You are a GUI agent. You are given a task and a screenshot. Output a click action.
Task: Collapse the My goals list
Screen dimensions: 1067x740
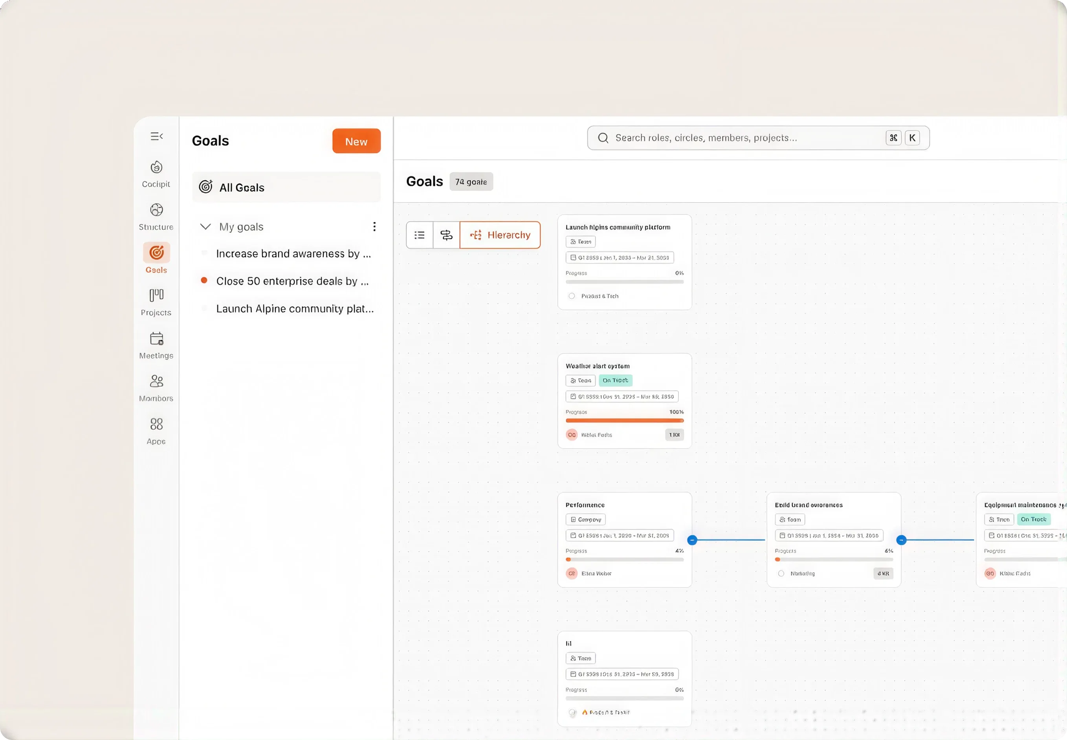[205, 227]
